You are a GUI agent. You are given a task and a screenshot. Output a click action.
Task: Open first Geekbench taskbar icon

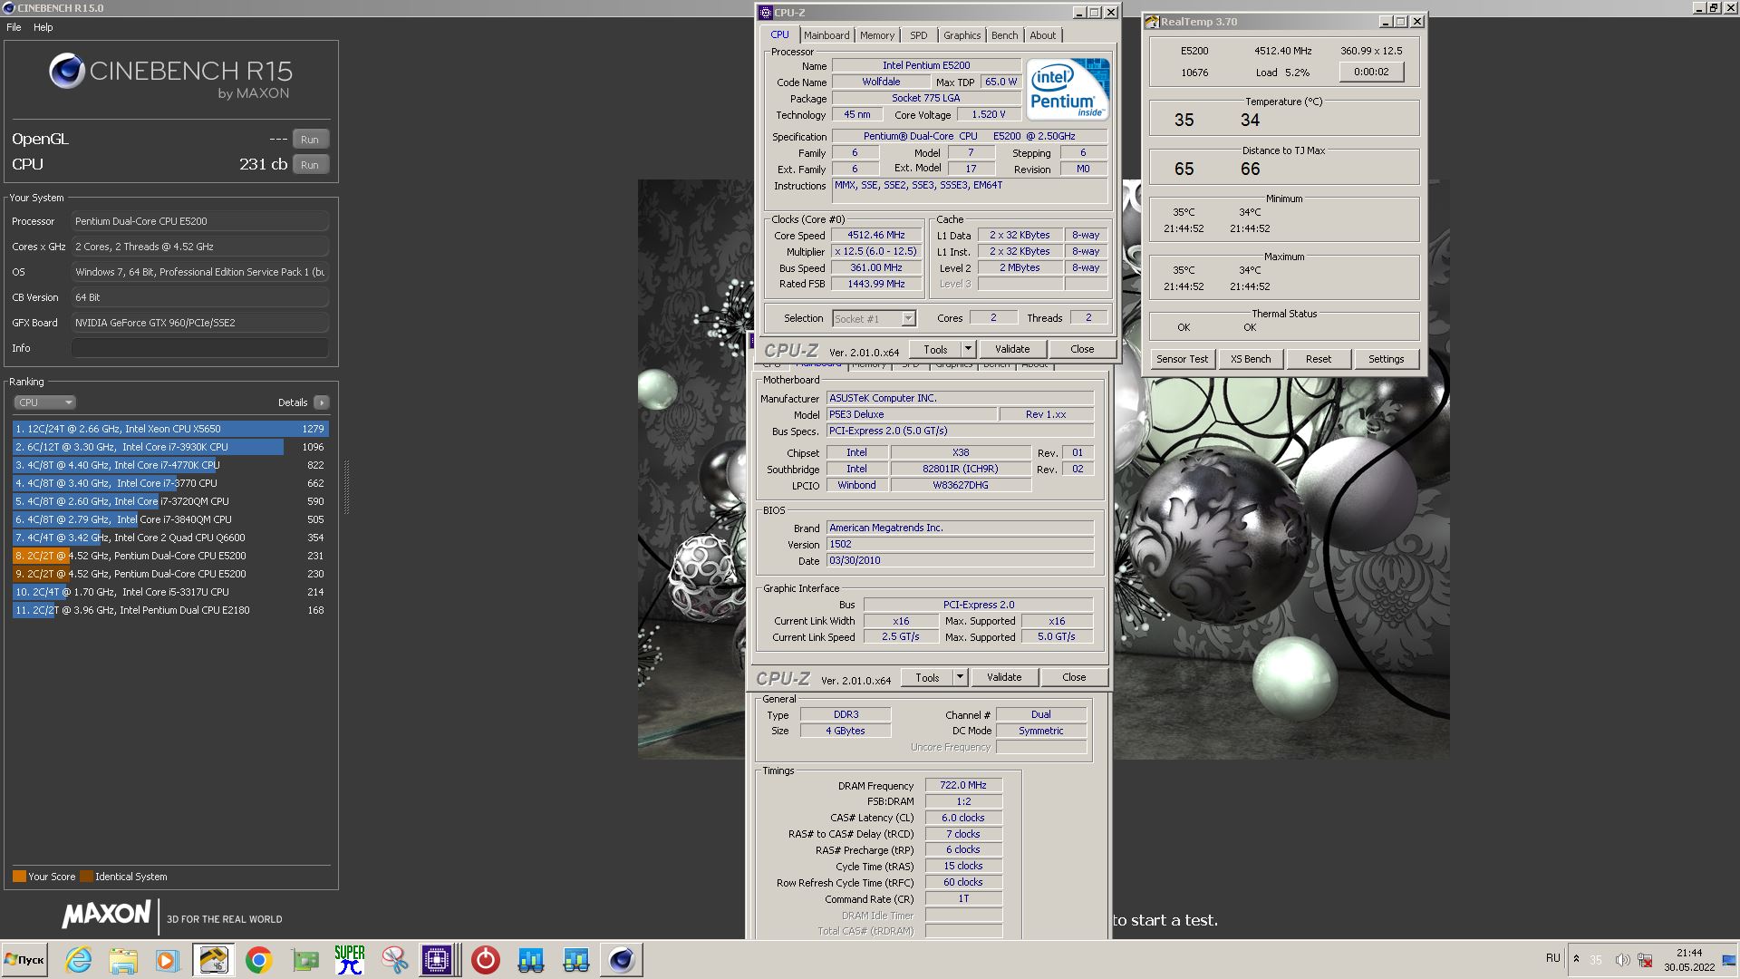coord(531,960)
